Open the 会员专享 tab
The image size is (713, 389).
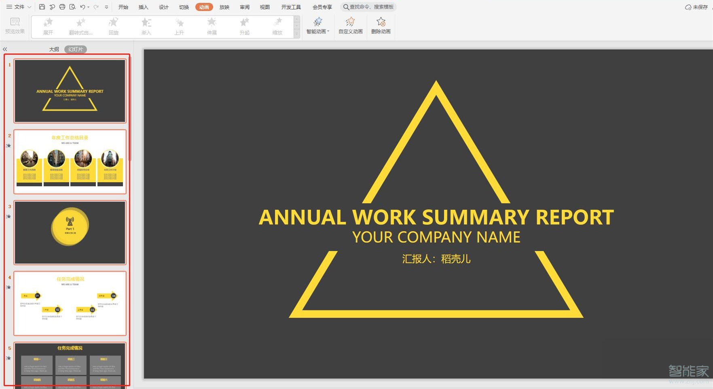click(322, 7)
